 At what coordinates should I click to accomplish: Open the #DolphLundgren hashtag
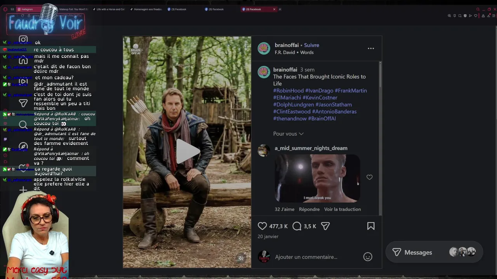[294, 105]
